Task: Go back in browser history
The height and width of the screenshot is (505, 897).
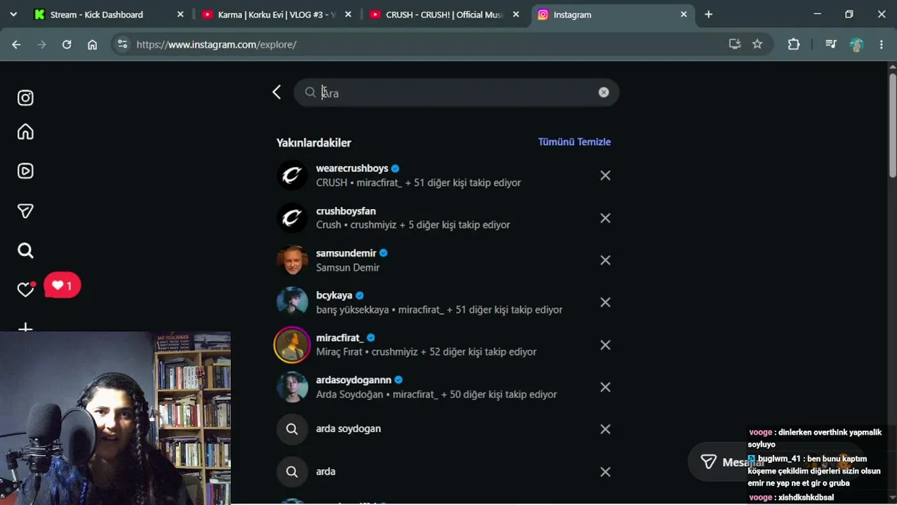Action: coord(16,44)
